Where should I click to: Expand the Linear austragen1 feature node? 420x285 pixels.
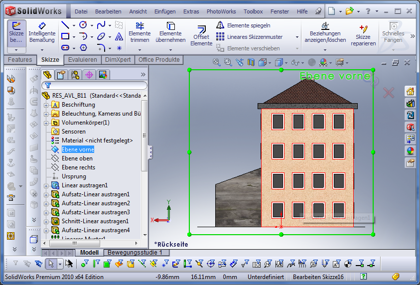click(46, 186)
